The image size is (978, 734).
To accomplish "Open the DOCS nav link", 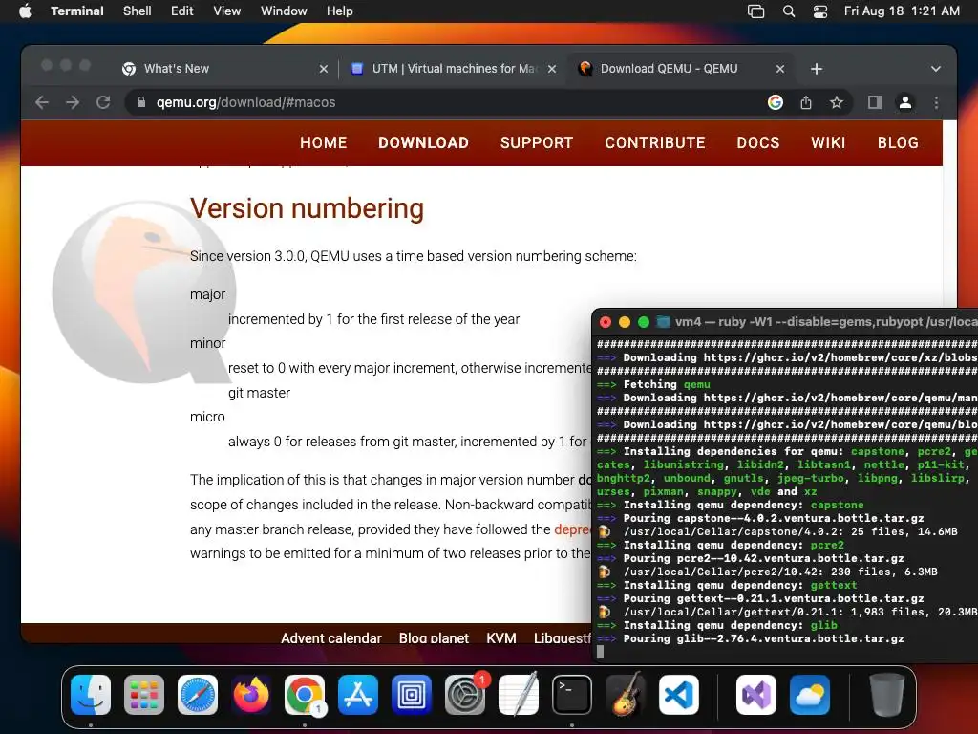I will pos(757,143).
